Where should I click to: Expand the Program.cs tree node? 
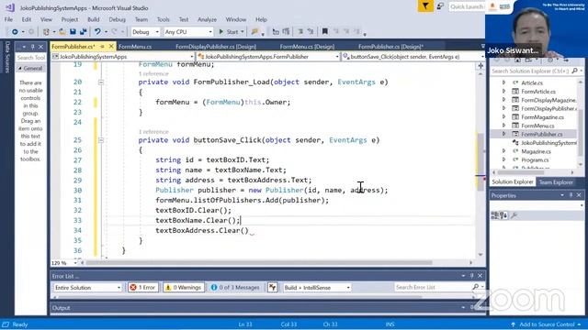pos(503,159)
